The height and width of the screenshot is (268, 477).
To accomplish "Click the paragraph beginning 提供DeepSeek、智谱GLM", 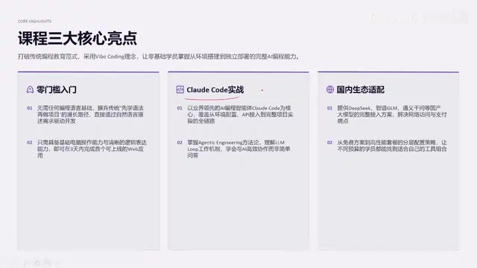I will pyautogui.click(x=392, y=115).
